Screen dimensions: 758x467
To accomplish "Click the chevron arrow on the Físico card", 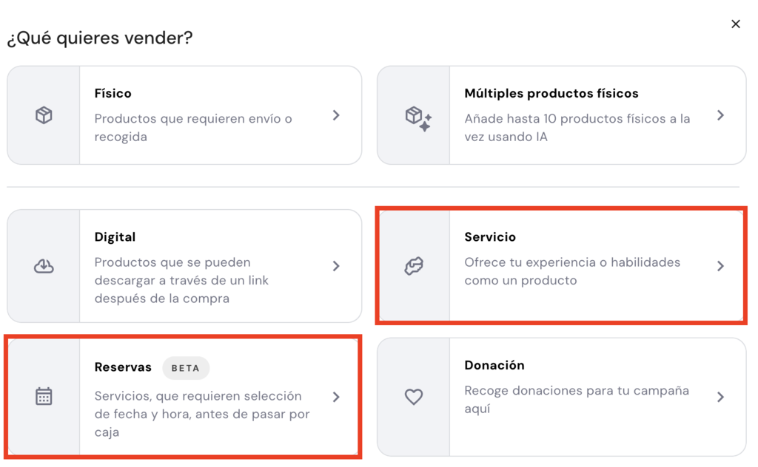I will click(336, 115).
